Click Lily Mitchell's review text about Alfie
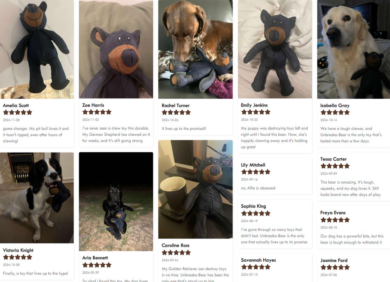 tap(258, 188)
